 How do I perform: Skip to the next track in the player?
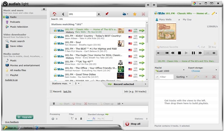click(200, 53)
